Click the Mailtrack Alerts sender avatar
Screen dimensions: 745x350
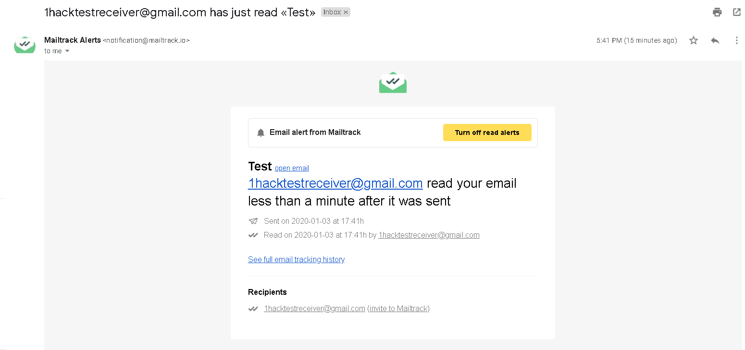(25, 44)
